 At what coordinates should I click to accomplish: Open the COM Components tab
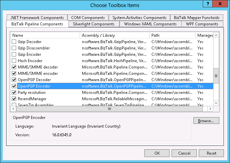click(88, 18)
